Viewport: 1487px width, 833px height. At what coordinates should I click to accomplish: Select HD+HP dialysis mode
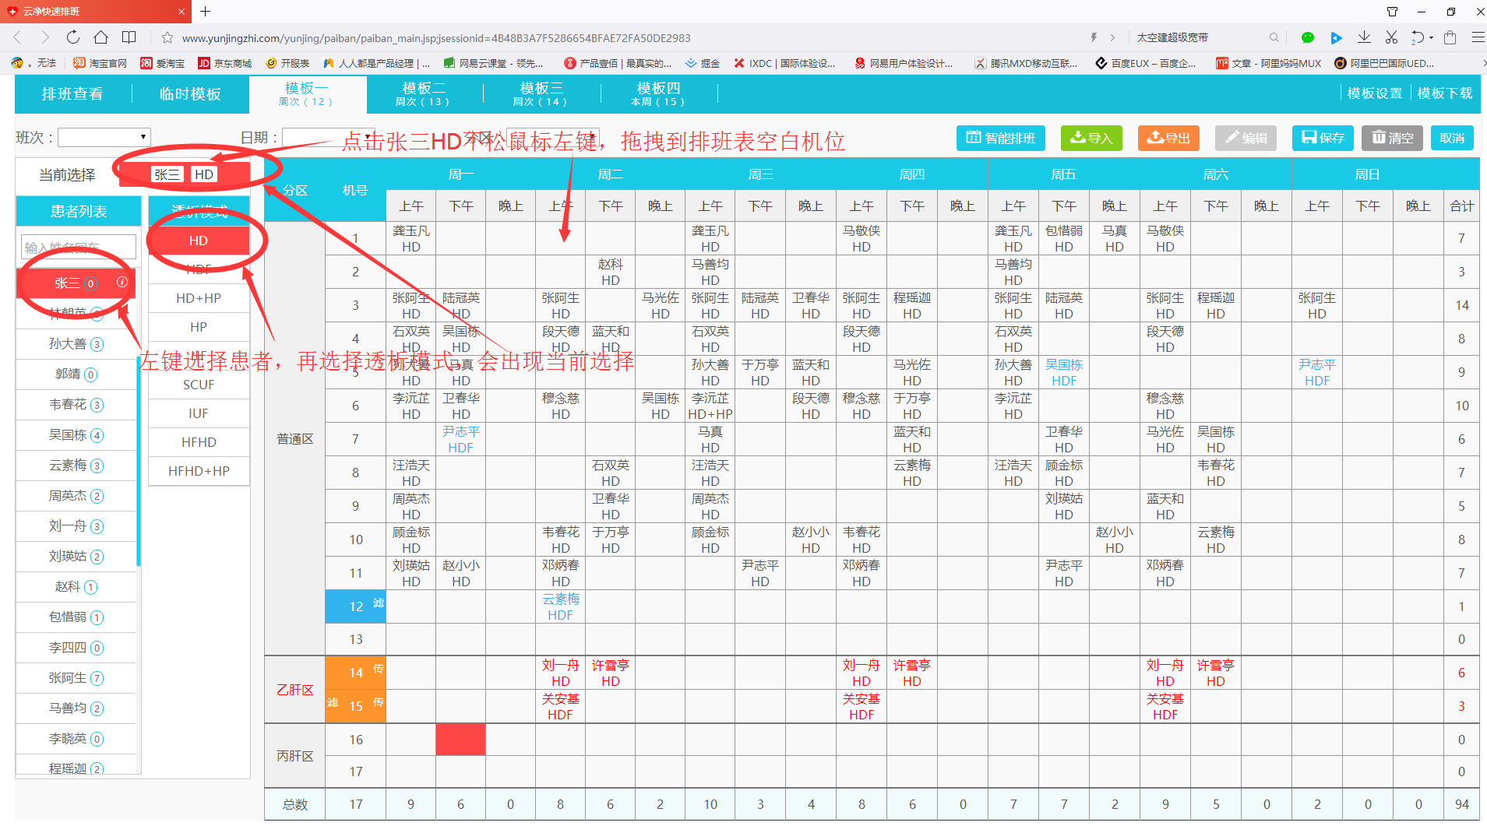coord(199,298)
